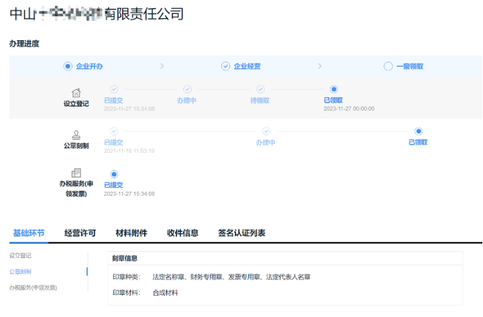Viewport: 483px width, 317px height.
Task: Select the 企业开办 stage radio button
Action: [x=68, y=66]
